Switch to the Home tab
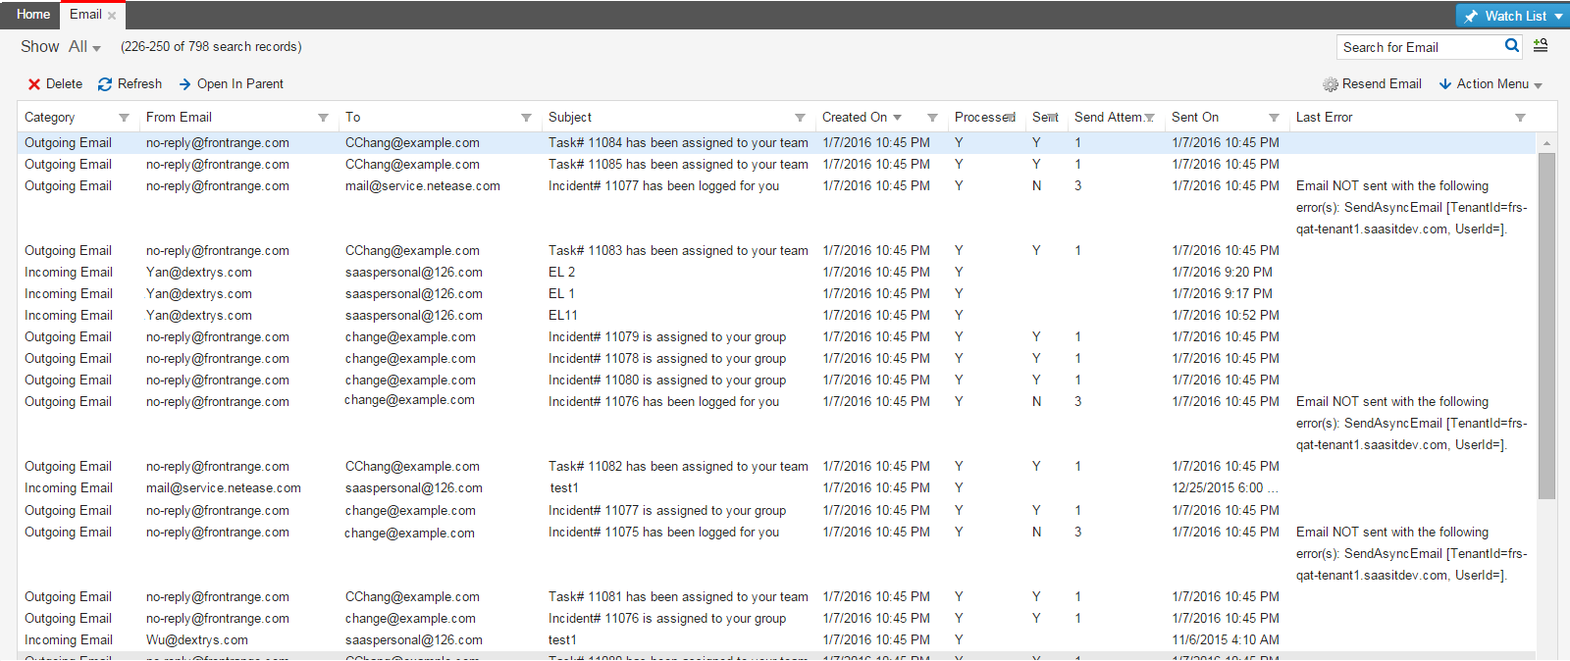Image resolution: width=1570 pixels, height=661 pixels. pyautogui.click(x=33, y=15)
